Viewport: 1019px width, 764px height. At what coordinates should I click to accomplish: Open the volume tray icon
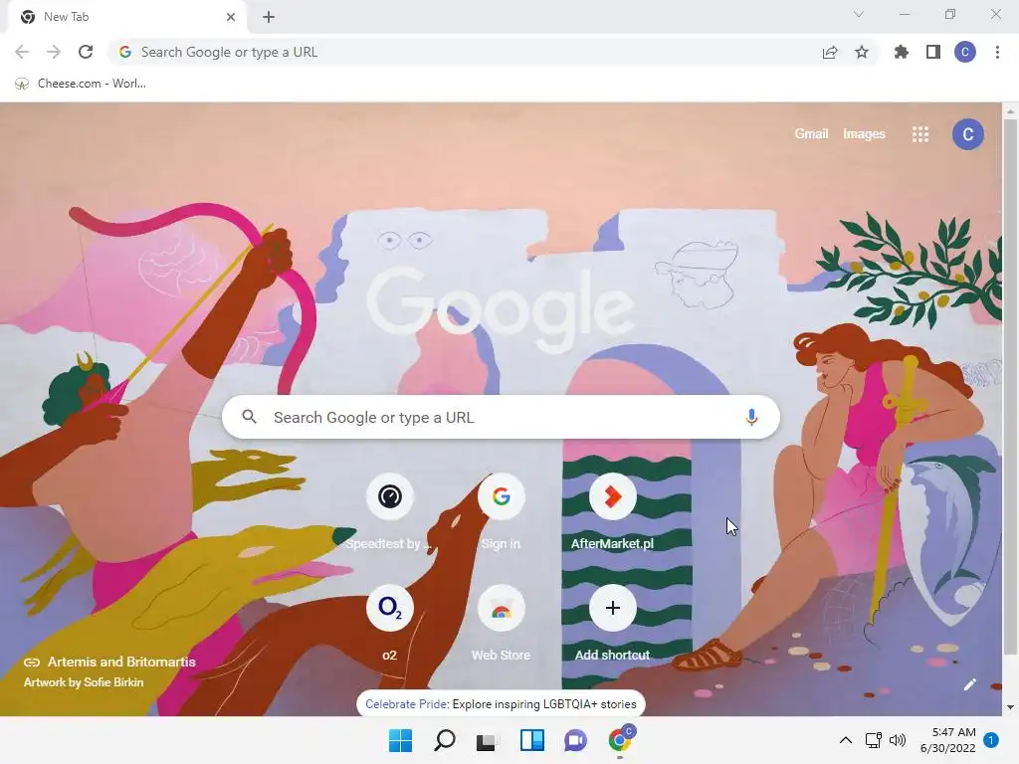tap(898, 740)
